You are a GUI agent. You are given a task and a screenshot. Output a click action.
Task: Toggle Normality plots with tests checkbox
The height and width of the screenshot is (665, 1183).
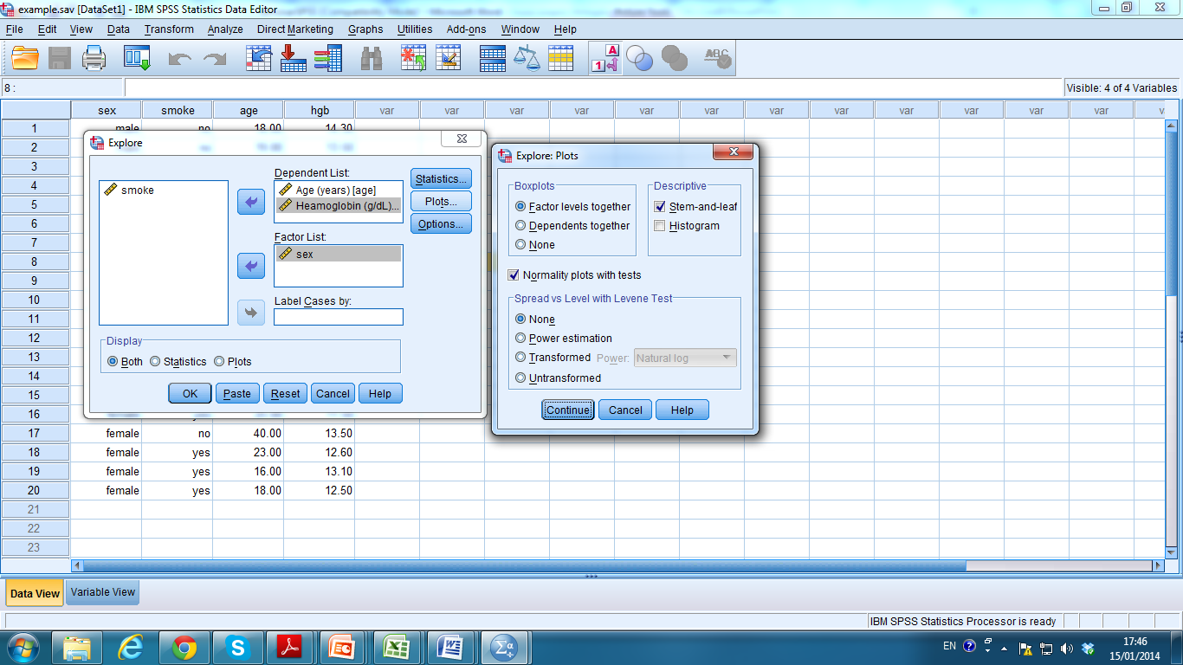point(514,275)
